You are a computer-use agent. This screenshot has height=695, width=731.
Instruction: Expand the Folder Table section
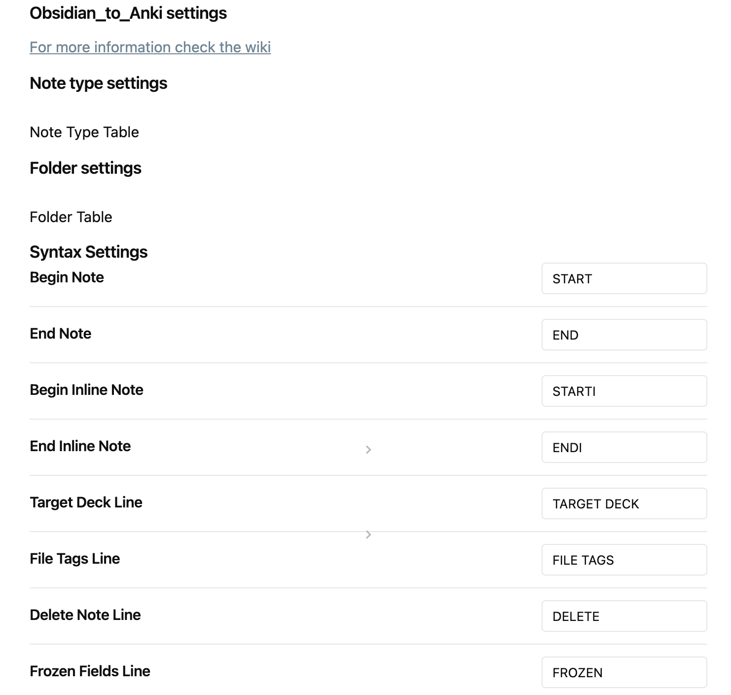(71, 217)
